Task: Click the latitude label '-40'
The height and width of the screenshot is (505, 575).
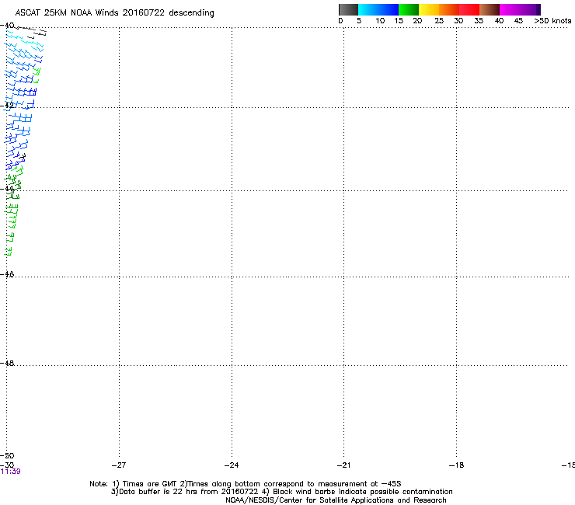Action: (x=7, y=26)
